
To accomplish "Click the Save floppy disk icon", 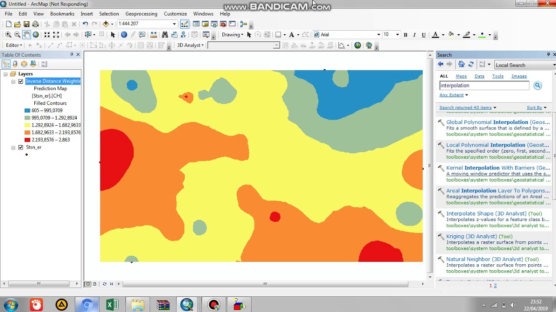I will click(x=26, y=24).
